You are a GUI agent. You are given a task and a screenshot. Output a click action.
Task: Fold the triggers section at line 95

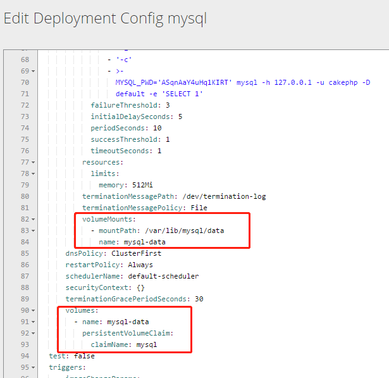click(33, 367)
